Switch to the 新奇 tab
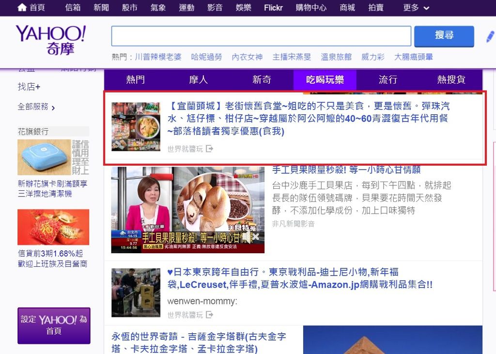This screenshot has width=496, height=354. [x=262, y=79]
